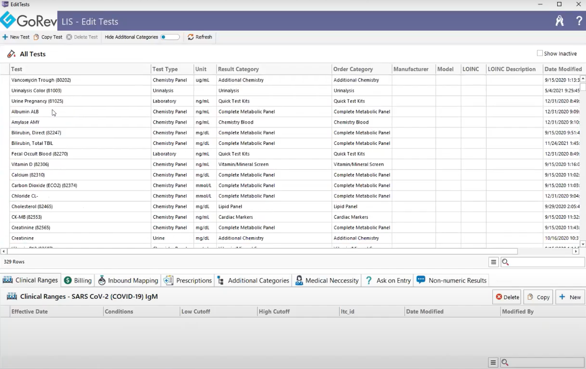Image resolution: width=586 pixels, height=369 pixels.
Task: Toggle the Hide Additional Categories switch
Action: [170, 37]
